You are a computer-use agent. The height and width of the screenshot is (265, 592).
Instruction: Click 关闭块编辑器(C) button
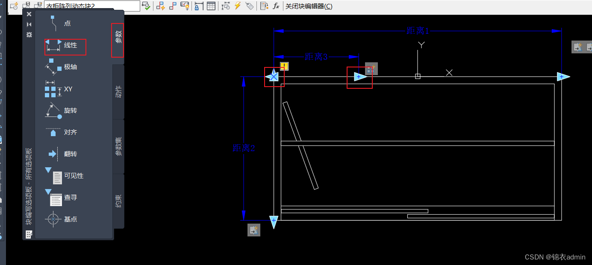[309, 6]
